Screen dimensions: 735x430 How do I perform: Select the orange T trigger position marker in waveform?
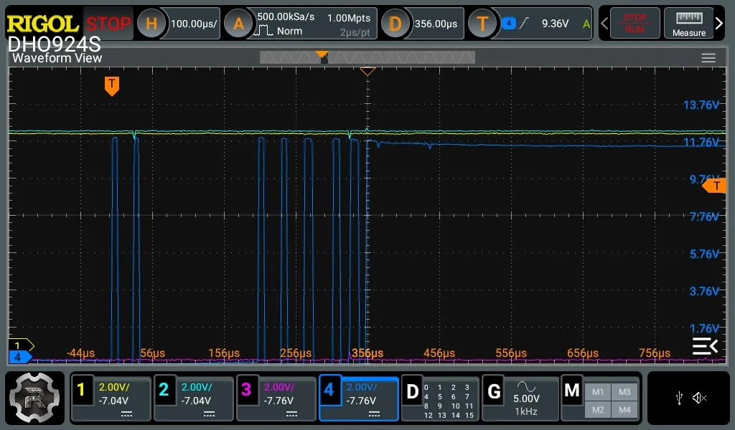click(x=111, y=86)
